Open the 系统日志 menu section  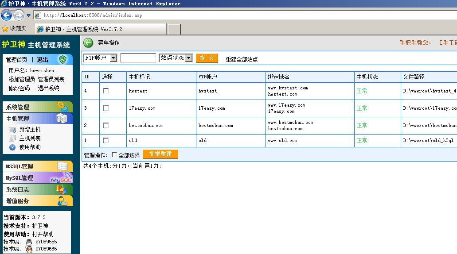(x=38, y=189)
